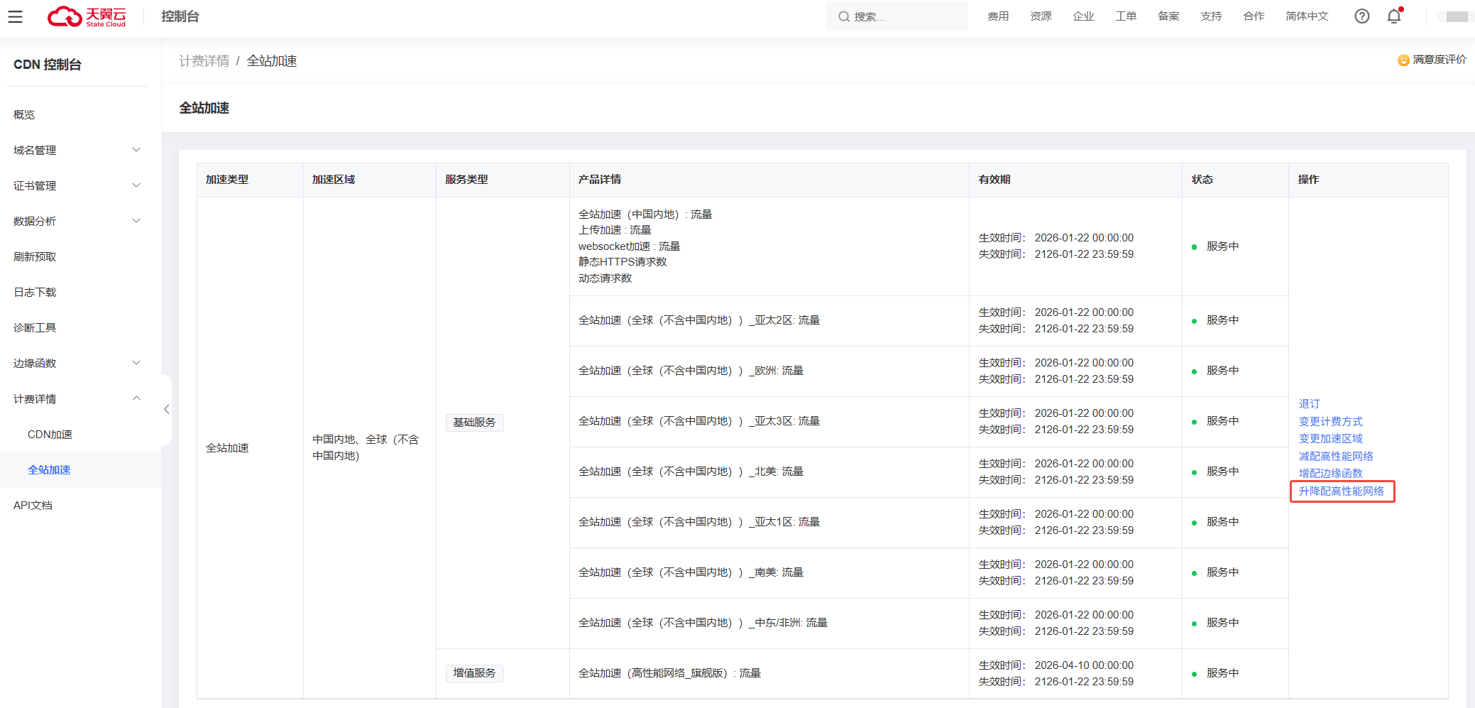This screenshot has width=1475, height=708.
Task: Expand the 证书管理 section
Action: [77, 186]
